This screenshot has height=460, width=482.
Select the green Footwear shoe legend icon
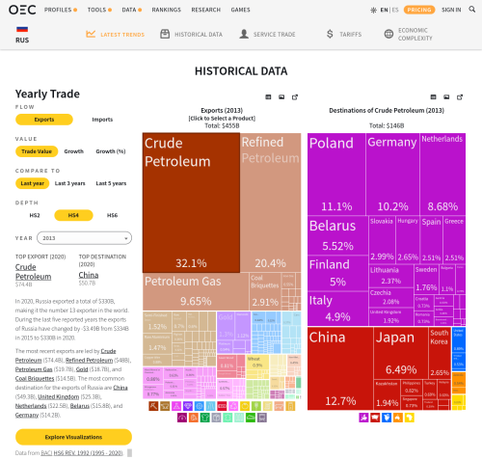coord(251,418)
